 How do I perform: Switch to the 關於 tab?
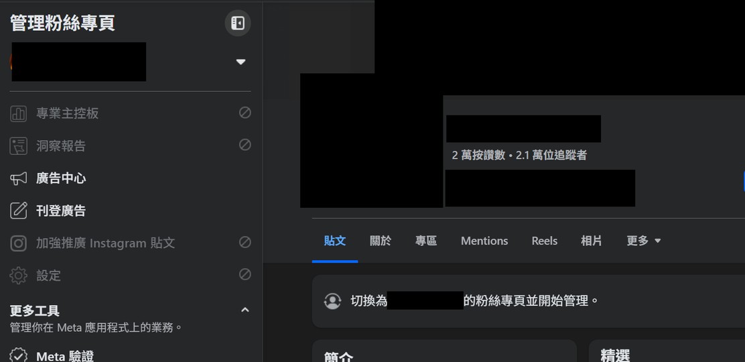coord(381,241)
